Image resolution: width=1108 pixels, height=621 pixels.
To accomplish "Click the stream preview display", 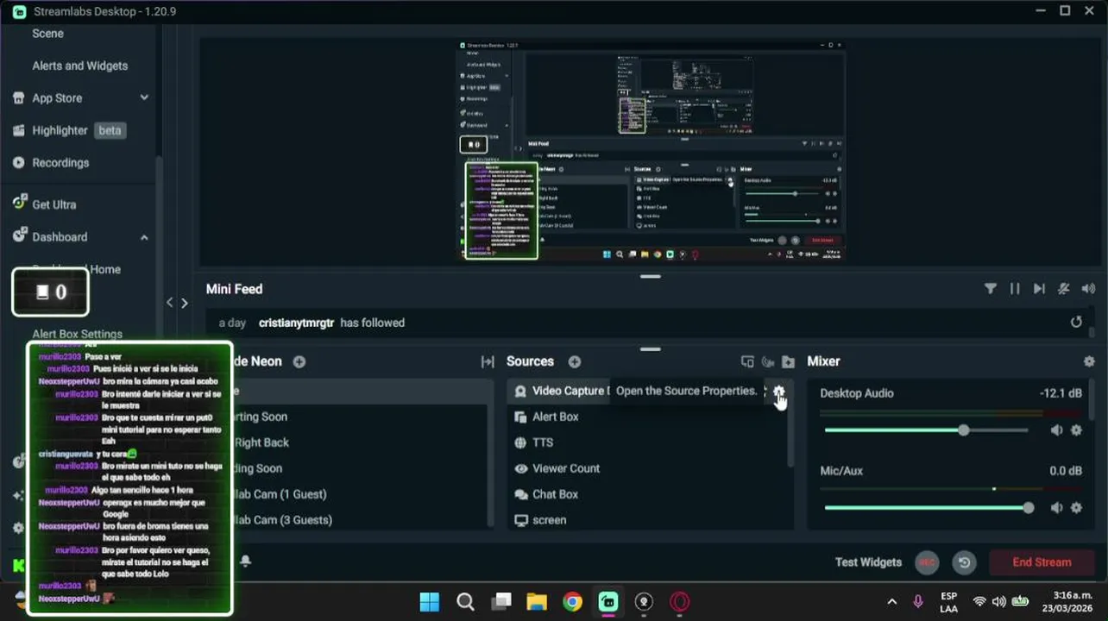I will click(x=651, y=151).
